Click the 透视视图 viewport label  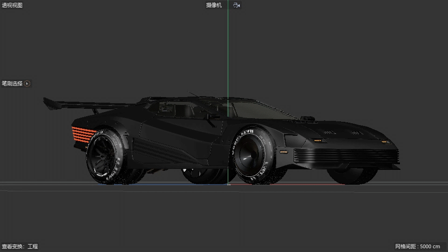click(12, 5)
